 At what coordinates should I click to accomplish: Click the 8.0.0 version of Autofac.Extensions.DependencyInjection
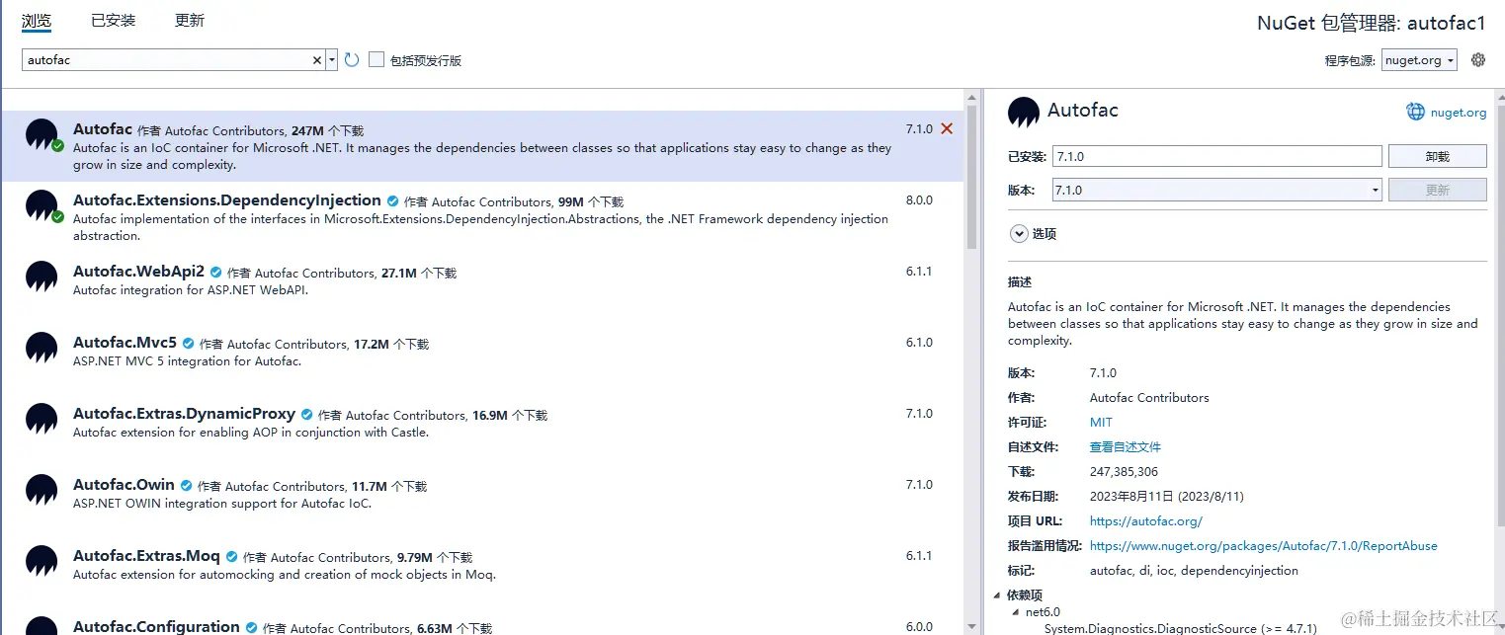[x=919, y=200]
